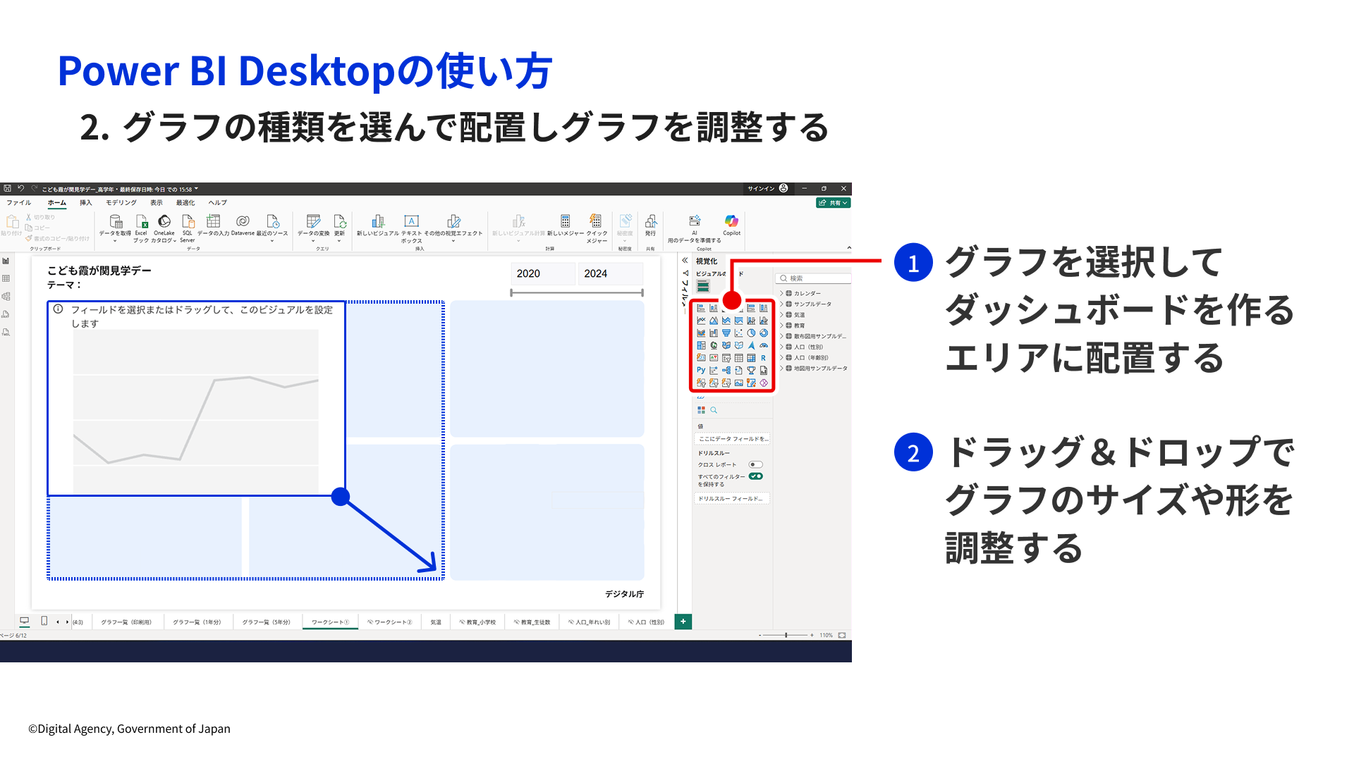Choose the gauge visual icon
Screen dimensions: 1354x761
(x=764, y=345)
